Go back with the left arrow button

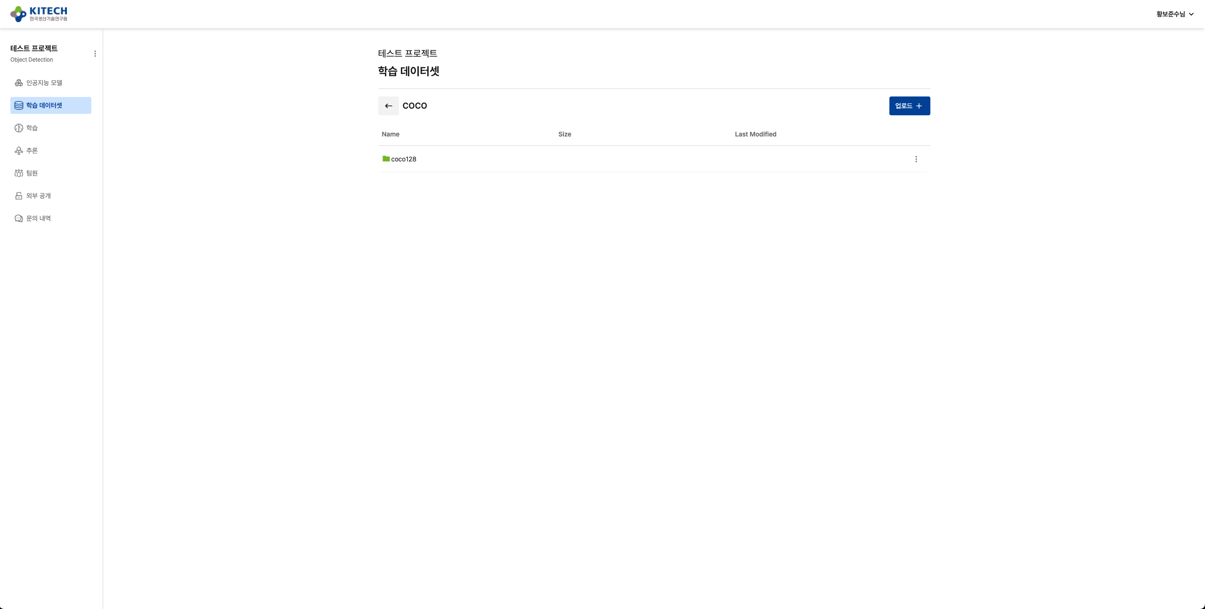coord(388,106)
